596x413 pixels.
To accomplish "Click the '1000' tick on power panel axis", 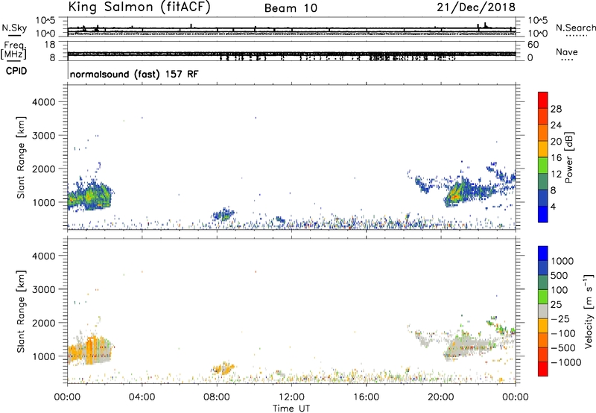I will tap(44, 202).
